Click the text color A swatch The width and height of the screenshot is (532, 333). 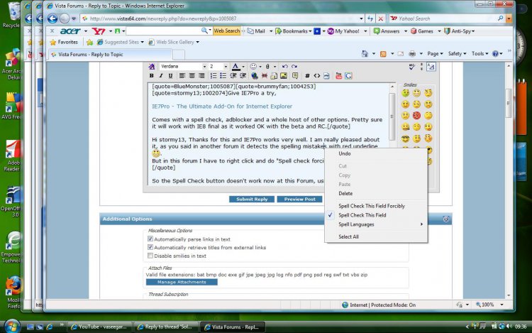[x=235, y=67]
